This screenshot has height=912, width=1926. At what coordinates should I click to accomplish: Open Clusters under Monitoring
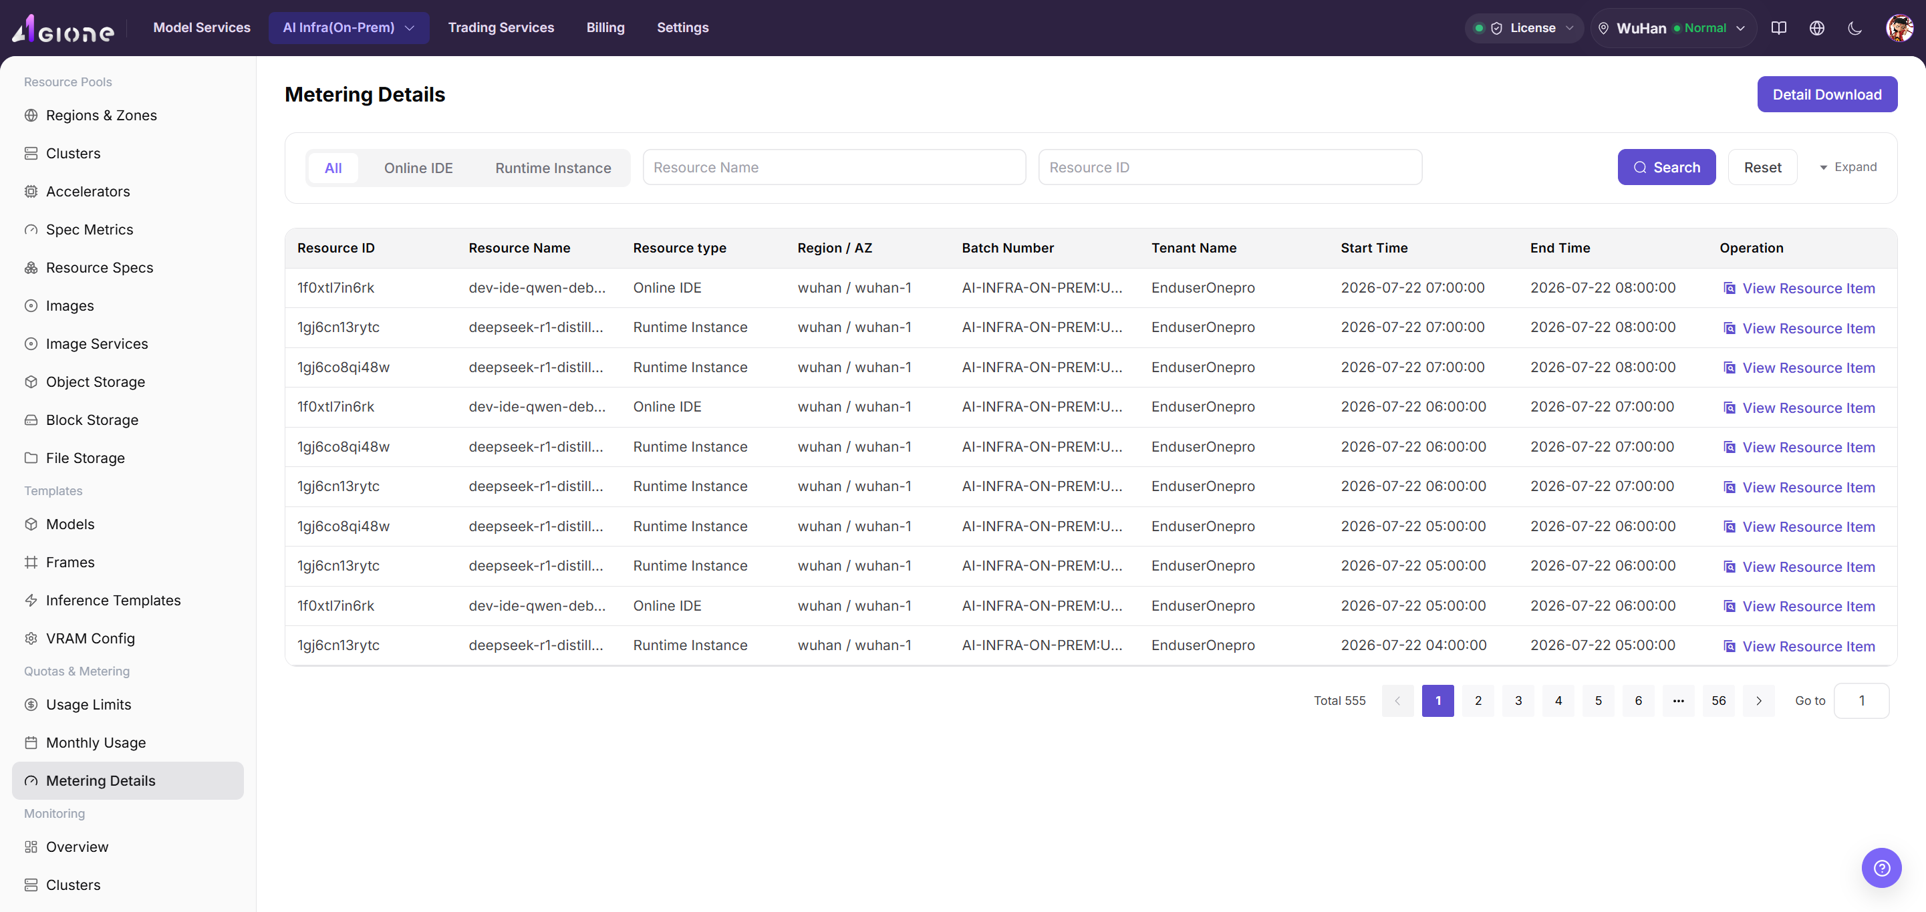128,885
